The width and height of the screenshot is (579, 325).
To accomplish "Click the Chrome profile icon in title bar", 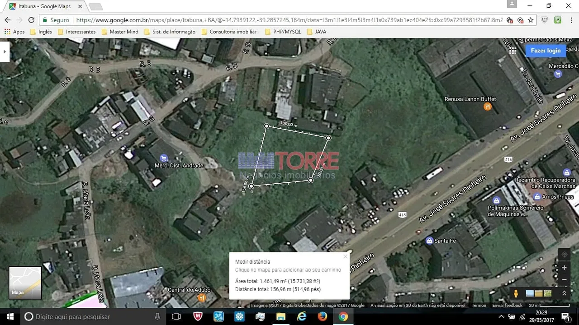I will (x=512, y=4).
